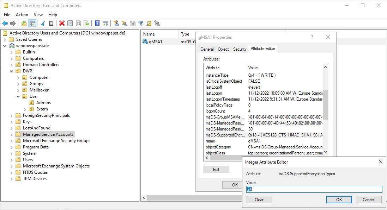
Task: Click the create new user icon
Action: [x=116, y=24]
